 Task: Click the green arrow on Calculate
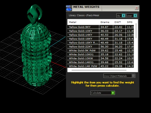[x=113, y=93]
